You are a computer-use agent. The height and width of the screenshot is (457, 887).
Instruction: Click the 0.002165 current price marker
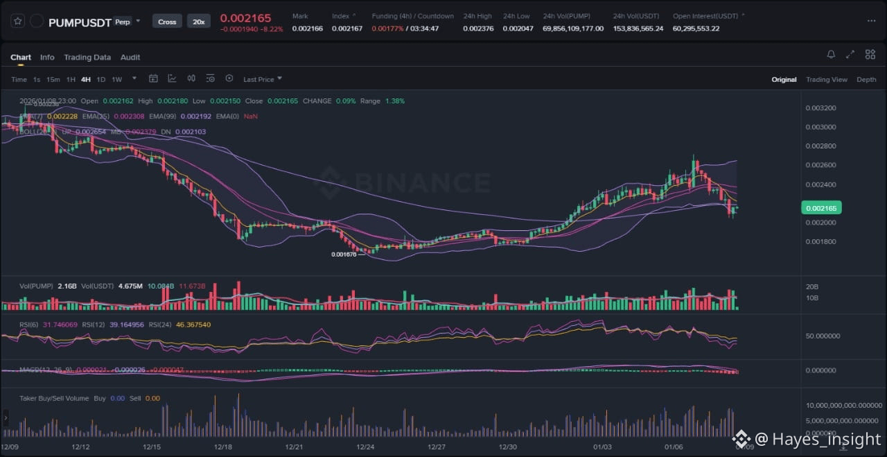tap(821, 207)
